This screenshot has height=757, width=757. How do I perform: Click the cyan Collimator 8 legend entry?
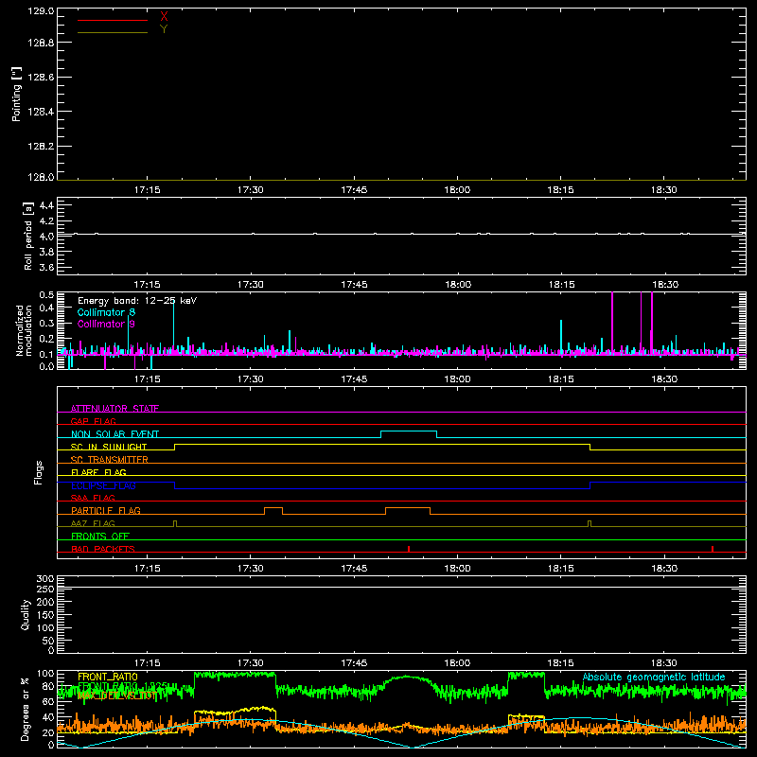106,312
